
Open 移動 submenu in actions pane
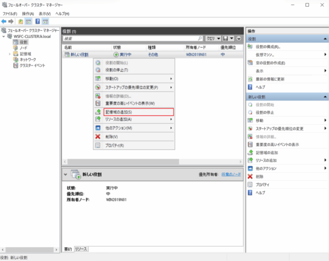pos(287,120)
